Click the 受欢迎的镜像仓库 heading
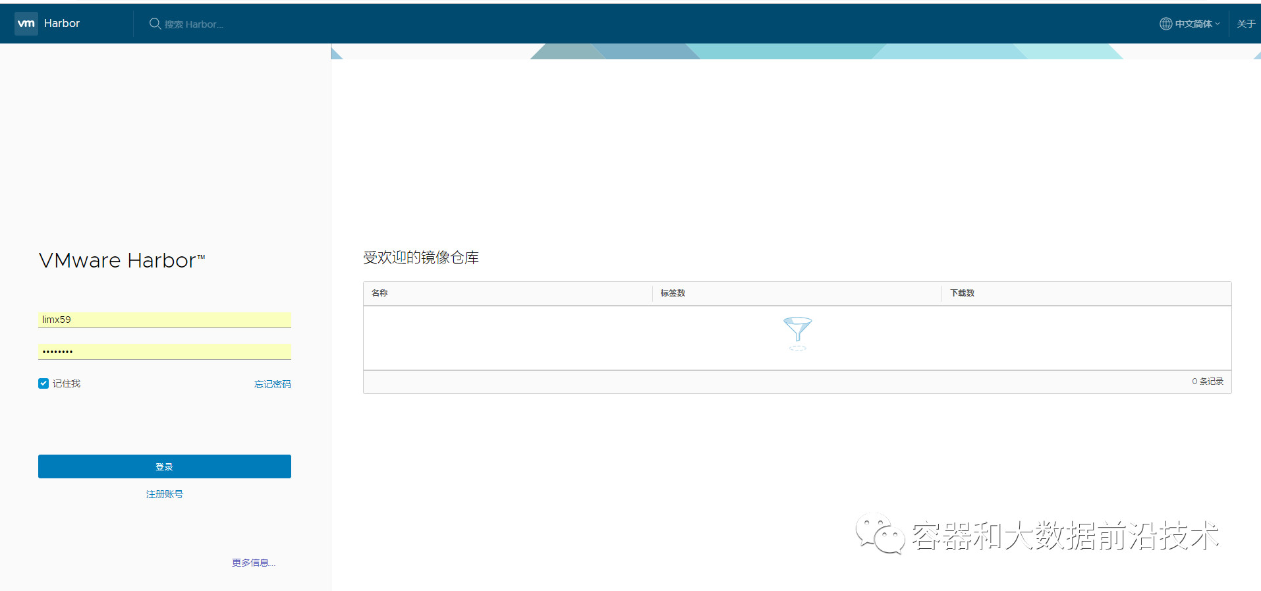The width and height of the screenshot is (1261, 591). (x=421, y=258)
